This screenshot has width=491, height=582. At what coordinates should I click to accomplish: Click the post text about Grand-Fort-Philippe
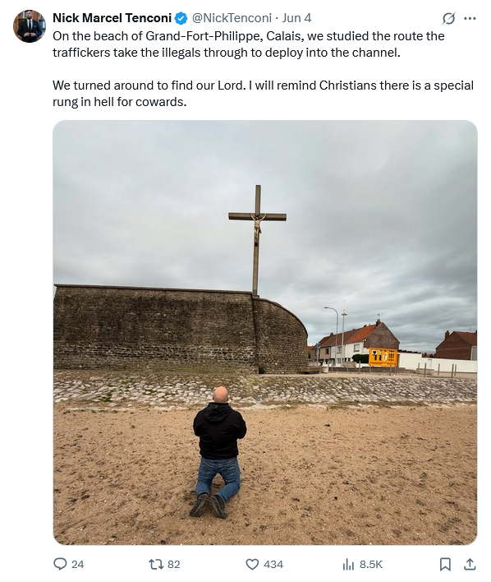(249, 44)
